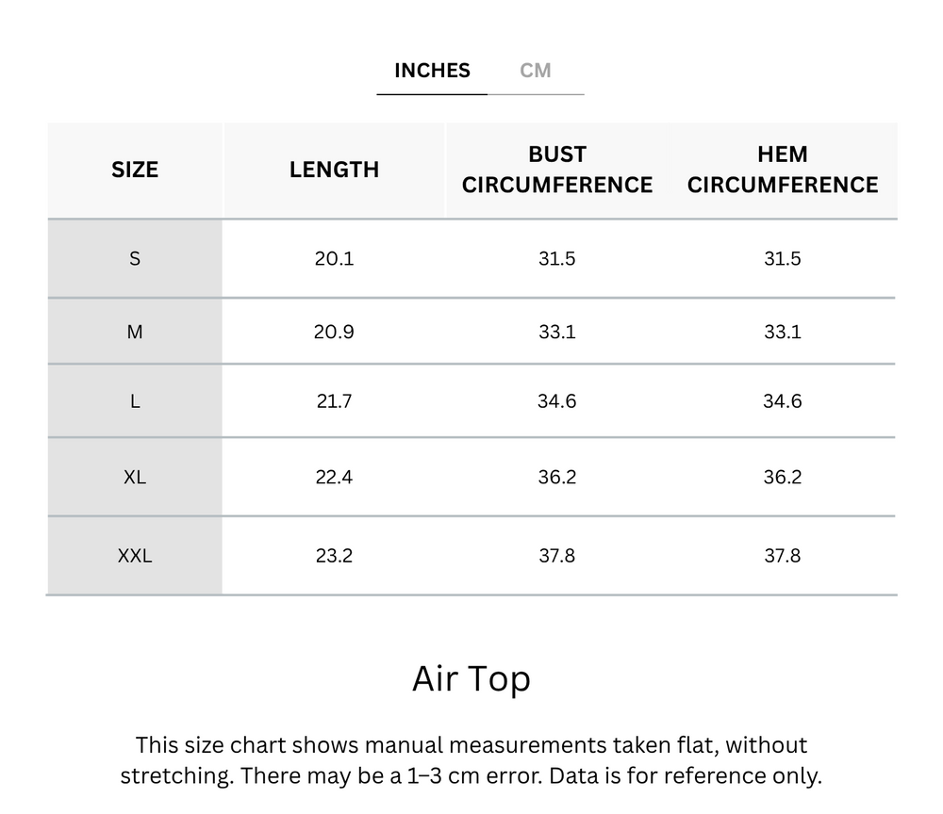
Task: Click the 31.5 hem value for size S
Action: point(783,258)
